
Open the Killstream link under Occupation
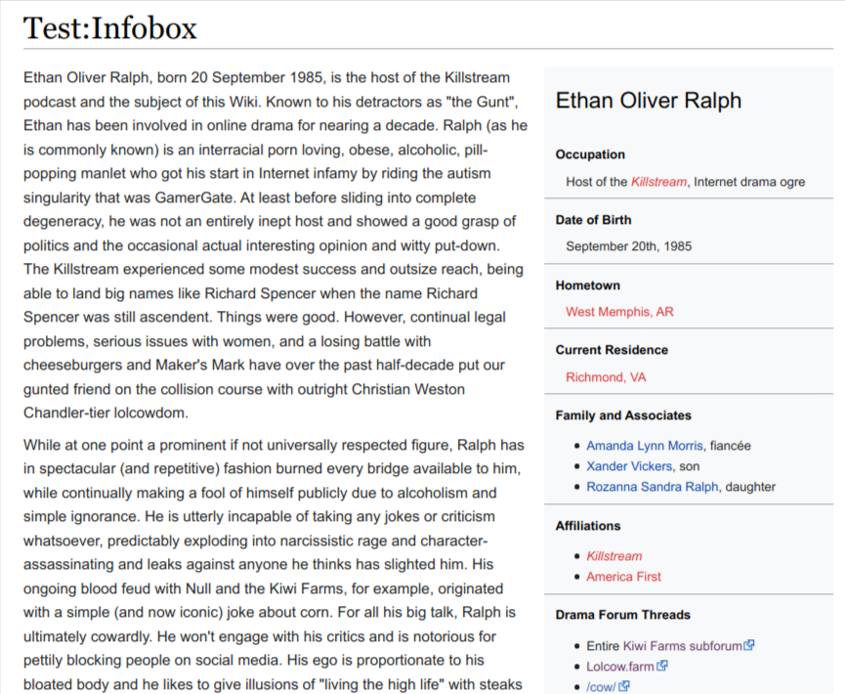658,182
